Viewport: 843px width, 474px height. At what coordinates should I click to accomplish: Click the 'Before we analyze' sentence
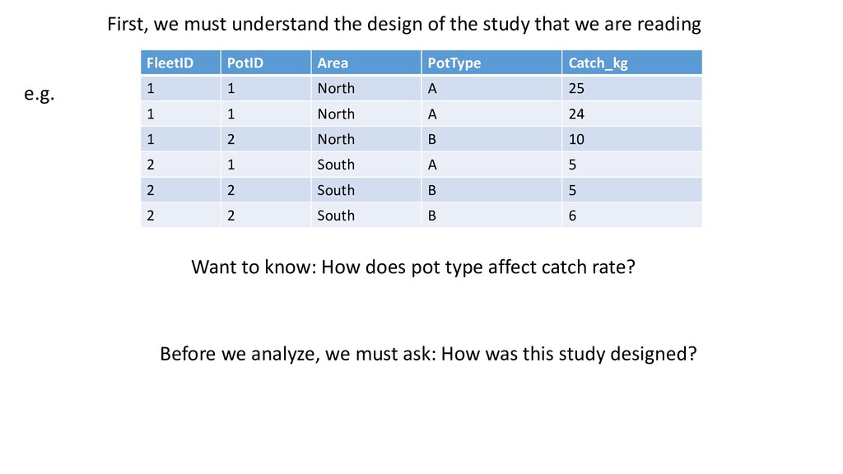(428, 354)
